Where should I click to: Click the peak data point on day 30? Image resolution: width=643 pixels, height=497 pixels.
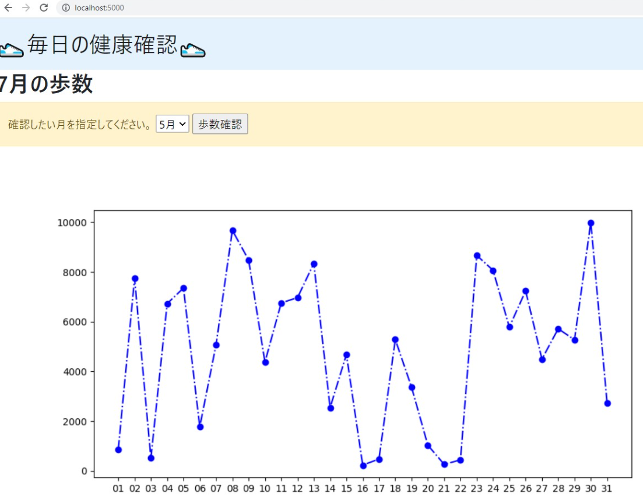point(591,223)
